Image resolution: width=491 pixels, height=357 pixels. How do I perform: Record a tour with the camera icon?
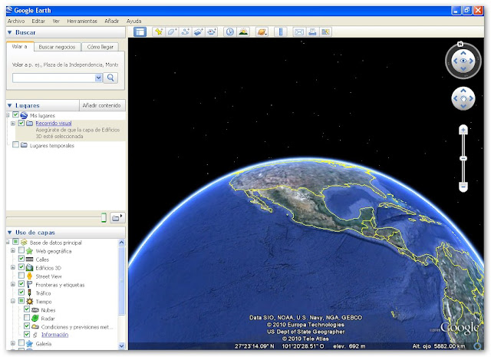coord(212,32)
